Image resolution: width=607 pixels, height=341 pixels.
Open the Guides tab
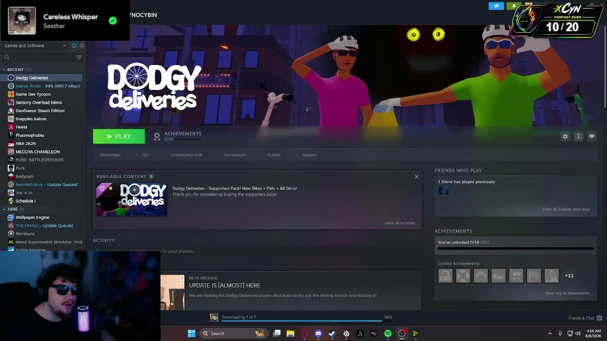(x=274, y=155)
